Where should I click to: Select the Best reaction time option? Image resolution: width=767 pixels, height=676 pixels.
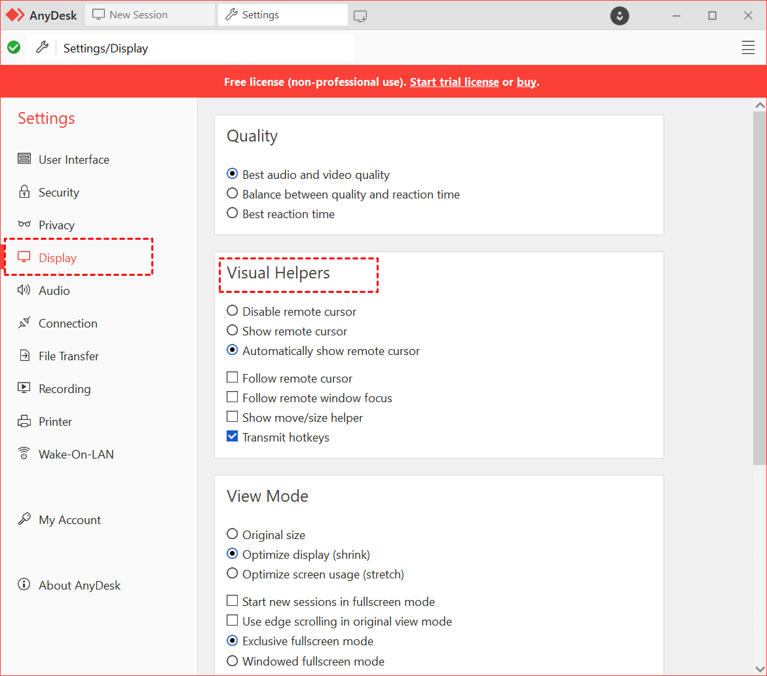(x=233, y=213)
